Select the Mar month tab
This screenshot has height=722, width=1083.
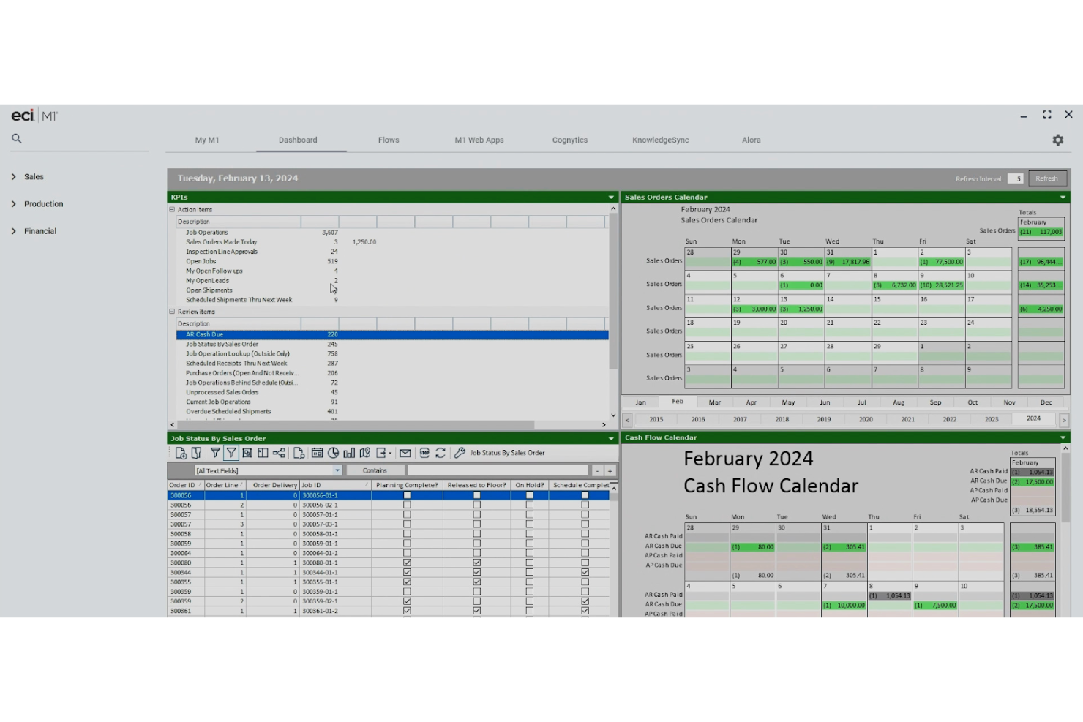715,402
